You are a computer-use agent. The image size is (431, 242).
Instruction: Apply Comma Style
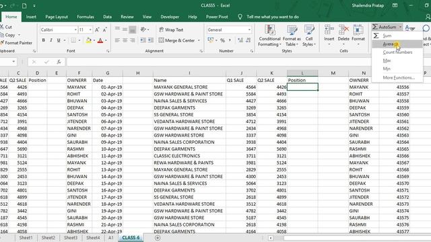(230, 40)
